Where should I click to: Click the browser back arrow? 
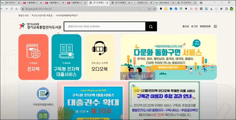click(x=2, y=9)
